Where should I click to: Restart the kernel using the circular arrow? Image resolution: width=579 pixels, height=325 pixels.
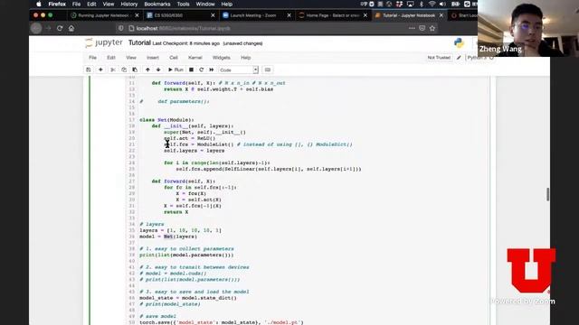[201, 70]
